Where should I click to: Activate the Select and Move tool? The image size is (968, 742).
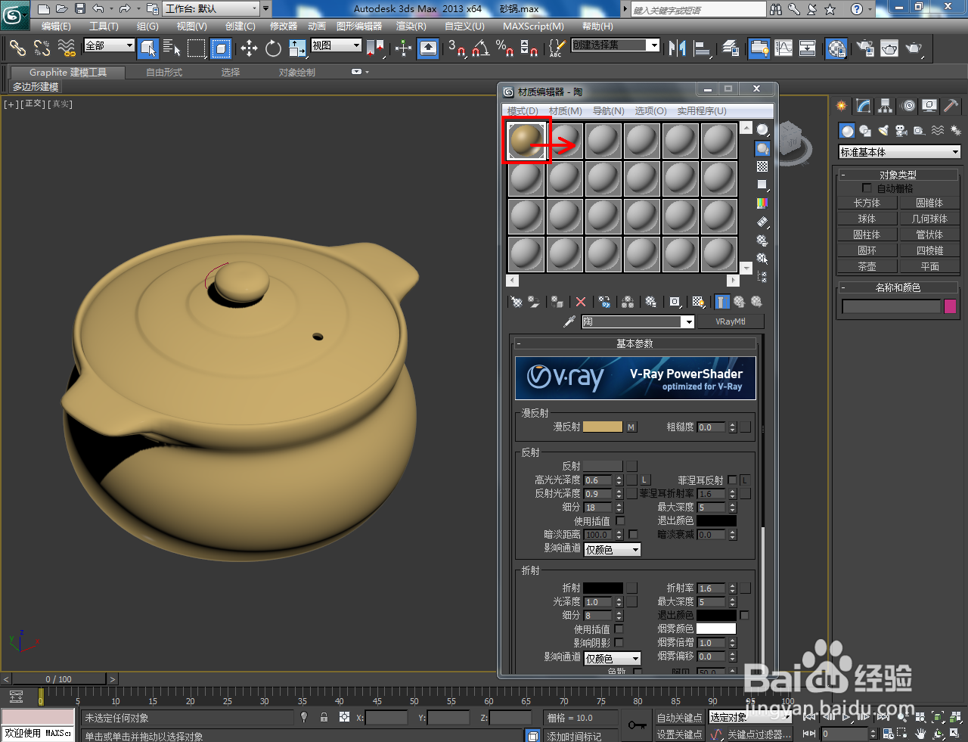[249, 48]
